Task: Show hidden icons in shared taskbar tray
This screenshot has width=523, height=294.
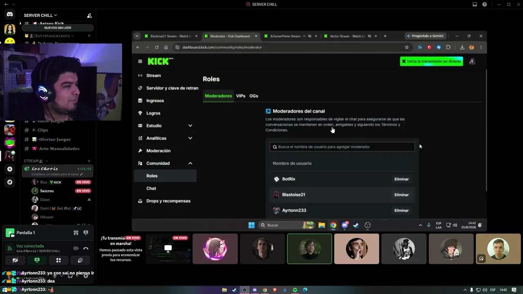Action: [420, 225]
